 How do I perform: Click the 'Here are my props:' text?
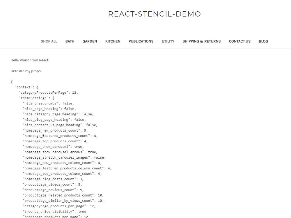click(x=26, y=71)
